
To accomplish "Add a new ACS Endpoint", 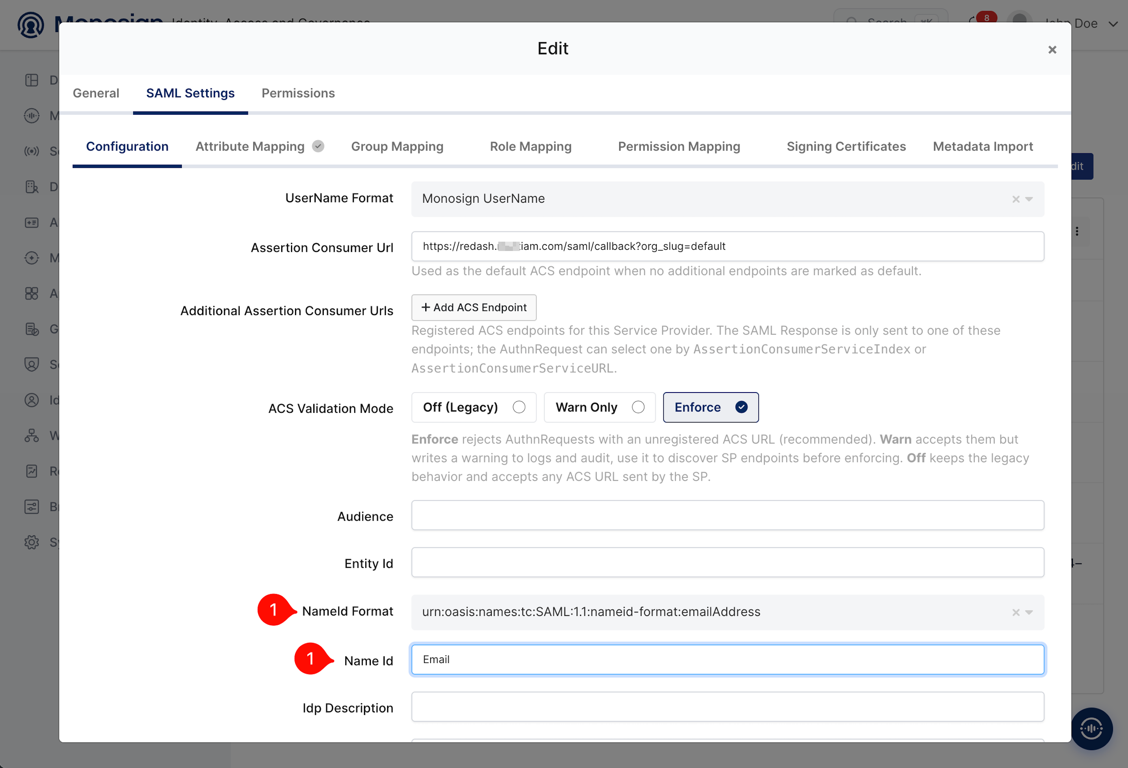I will point(474,308).
